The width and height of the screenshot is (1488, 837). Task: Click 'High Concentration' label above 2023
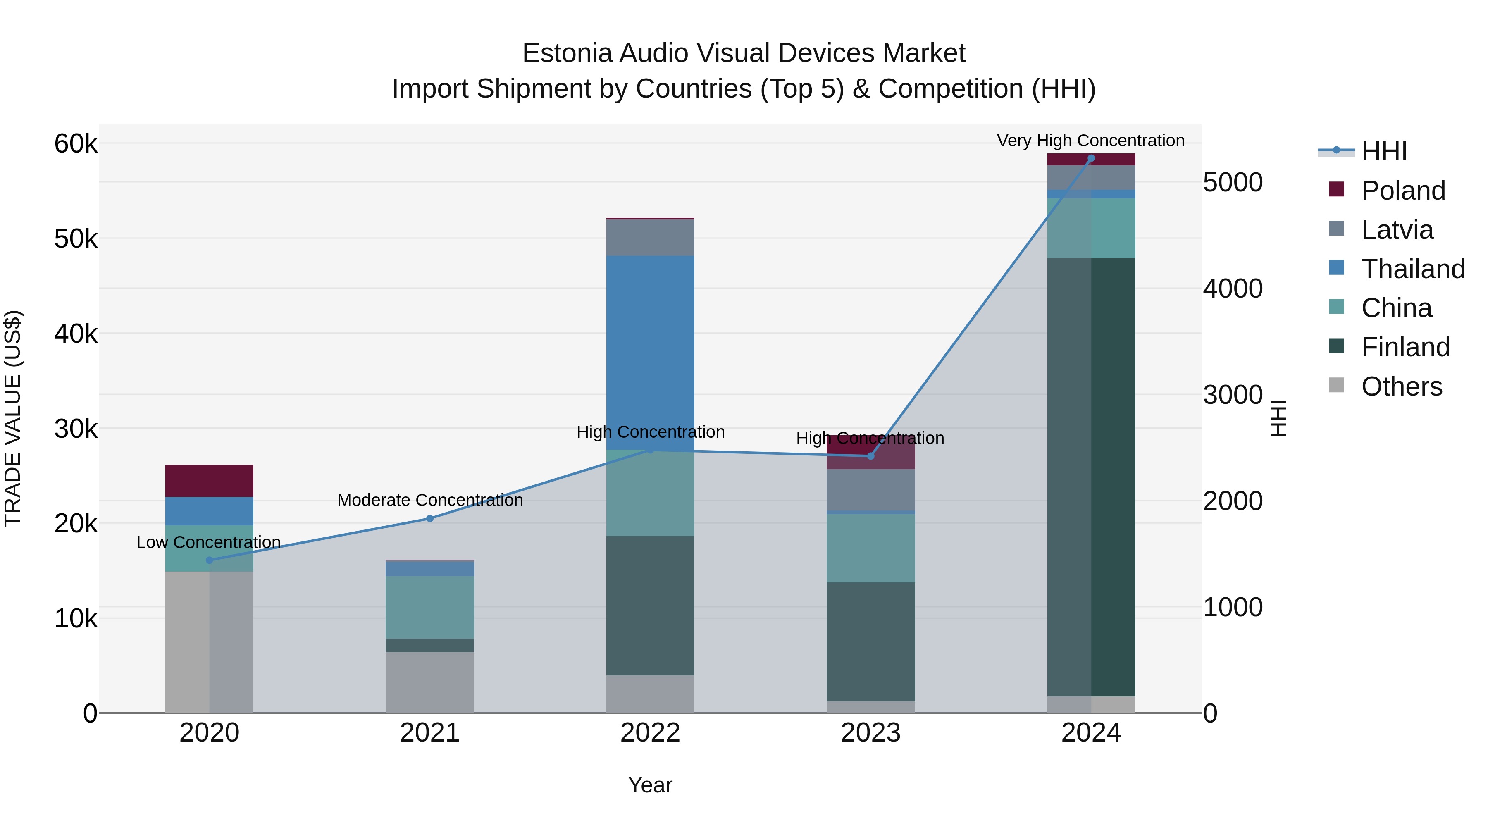point(870,438)
